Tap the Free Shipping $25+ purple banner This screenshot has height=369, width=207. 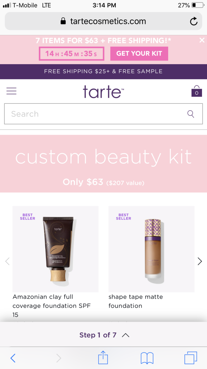[103, 71]
